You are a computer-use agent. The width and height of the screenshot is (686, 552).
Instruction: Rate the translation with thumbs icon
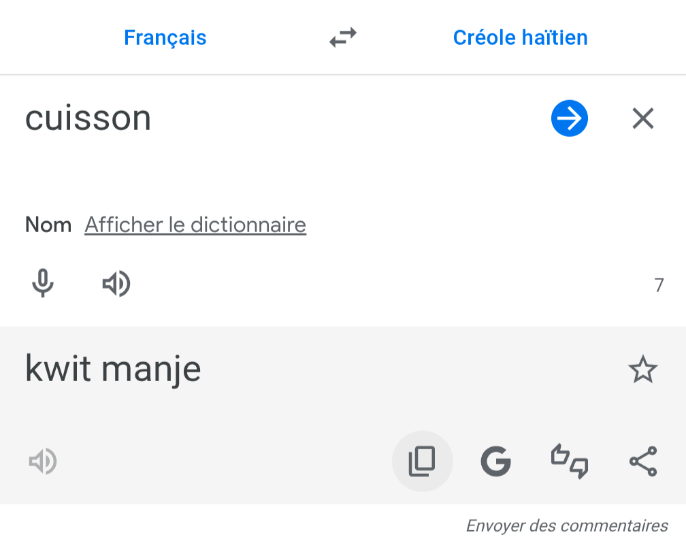(x=570, y=461)
